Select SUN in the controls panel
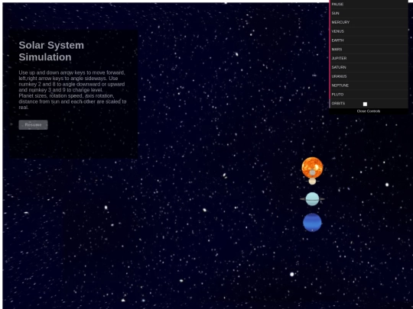The image size is (413, 309). coord(369,13)
